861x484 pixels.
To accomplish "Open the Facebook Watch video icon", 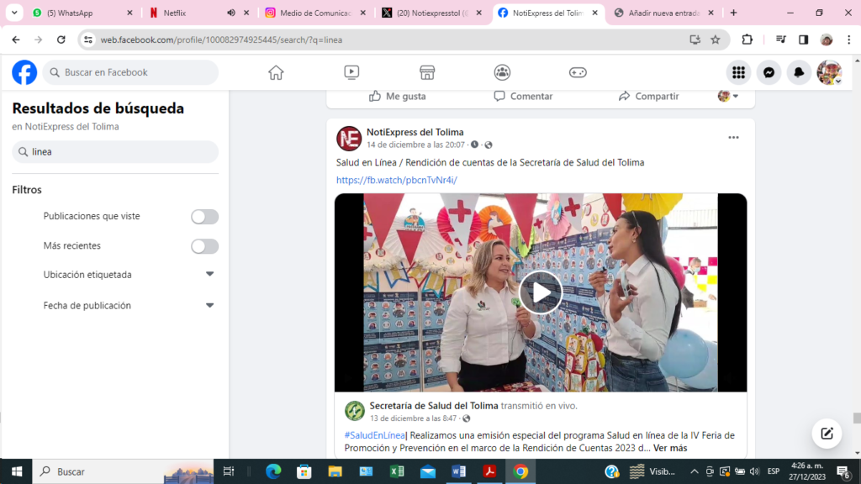I will point(351,72).
